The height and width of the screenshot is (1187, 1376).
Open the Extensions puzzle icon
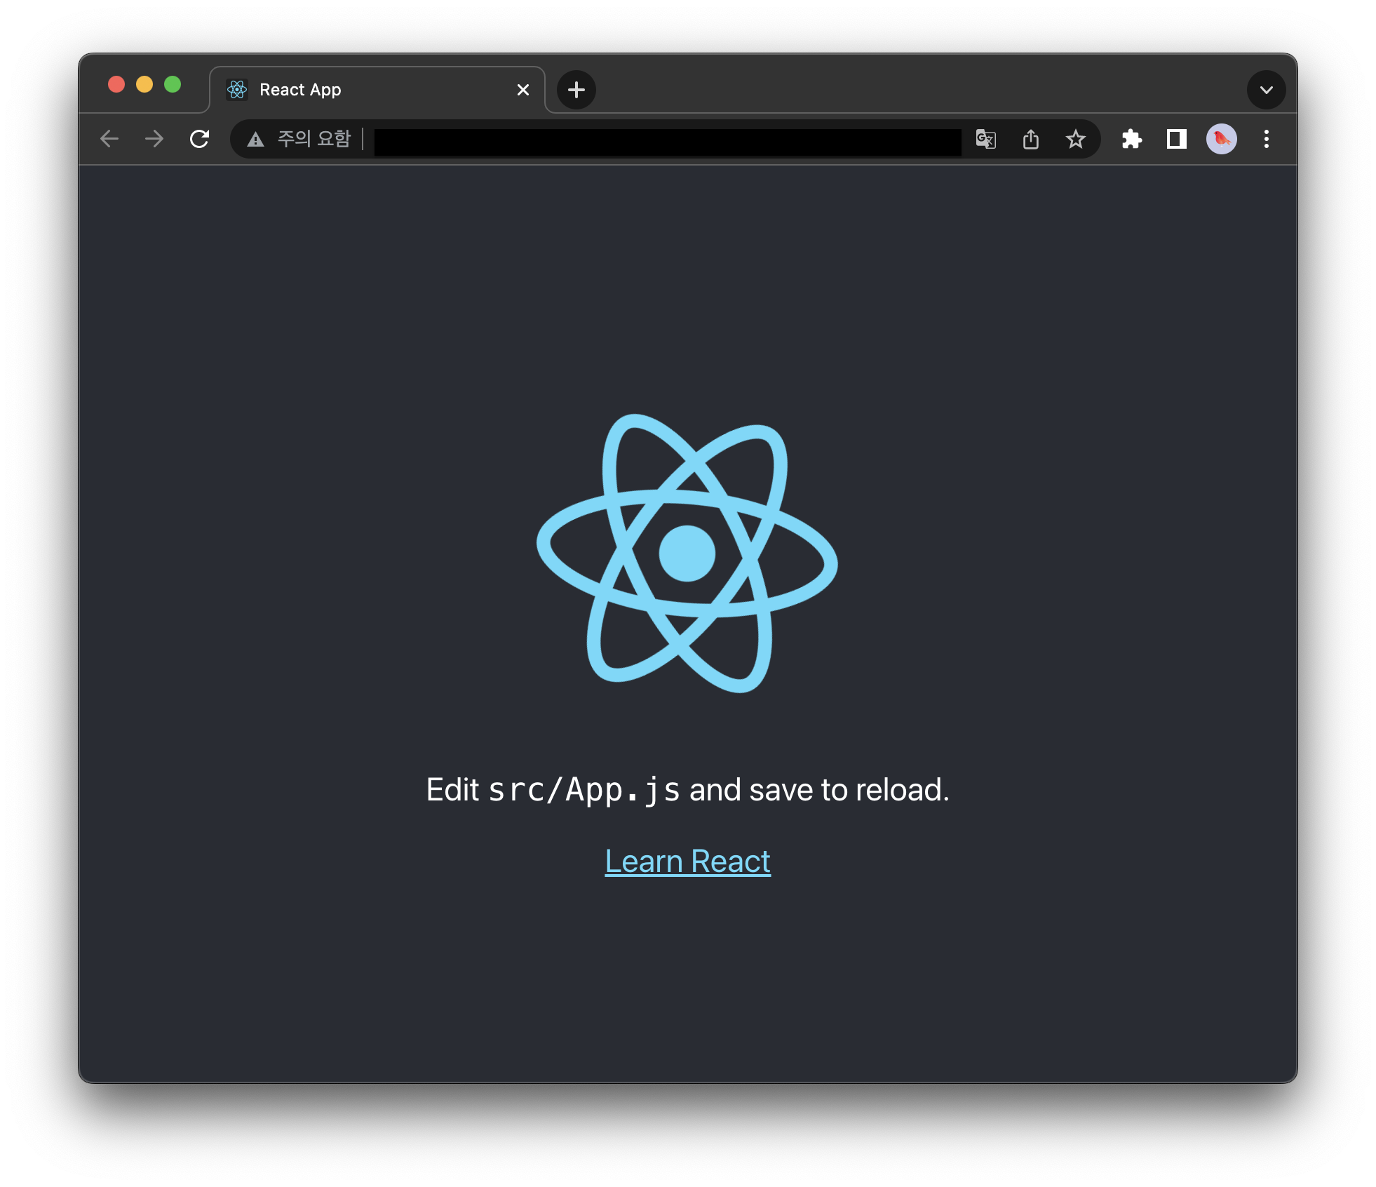(1132, 139)
